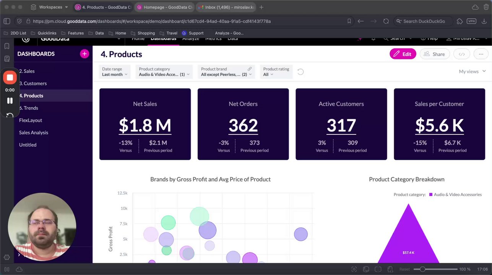Image resolution: width=492 pixels, height=275 pixels.
Task: Click the pink add dashboard plus button
Action: pyautogui.click(x=84, y=54)
